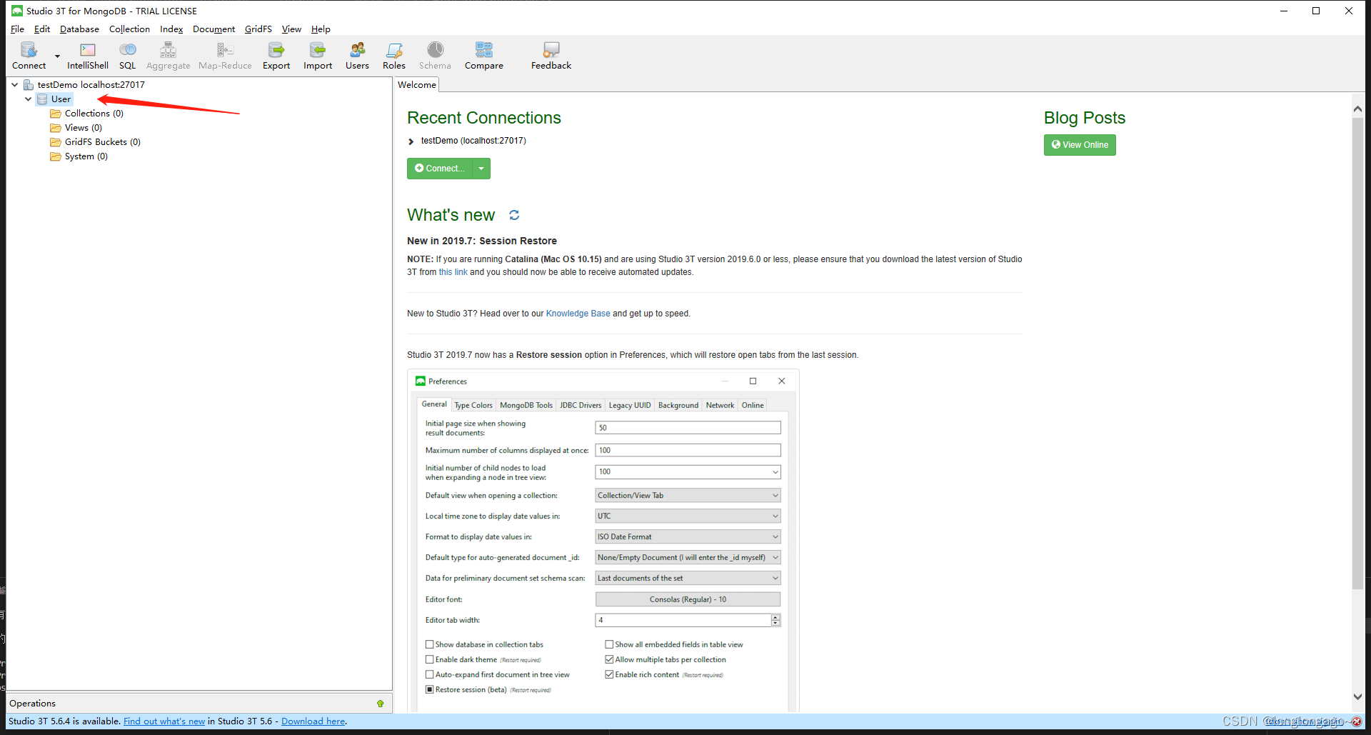Screen dimensions: 1371x735
Task: Open the Database menu
Action: coord(79,29)
